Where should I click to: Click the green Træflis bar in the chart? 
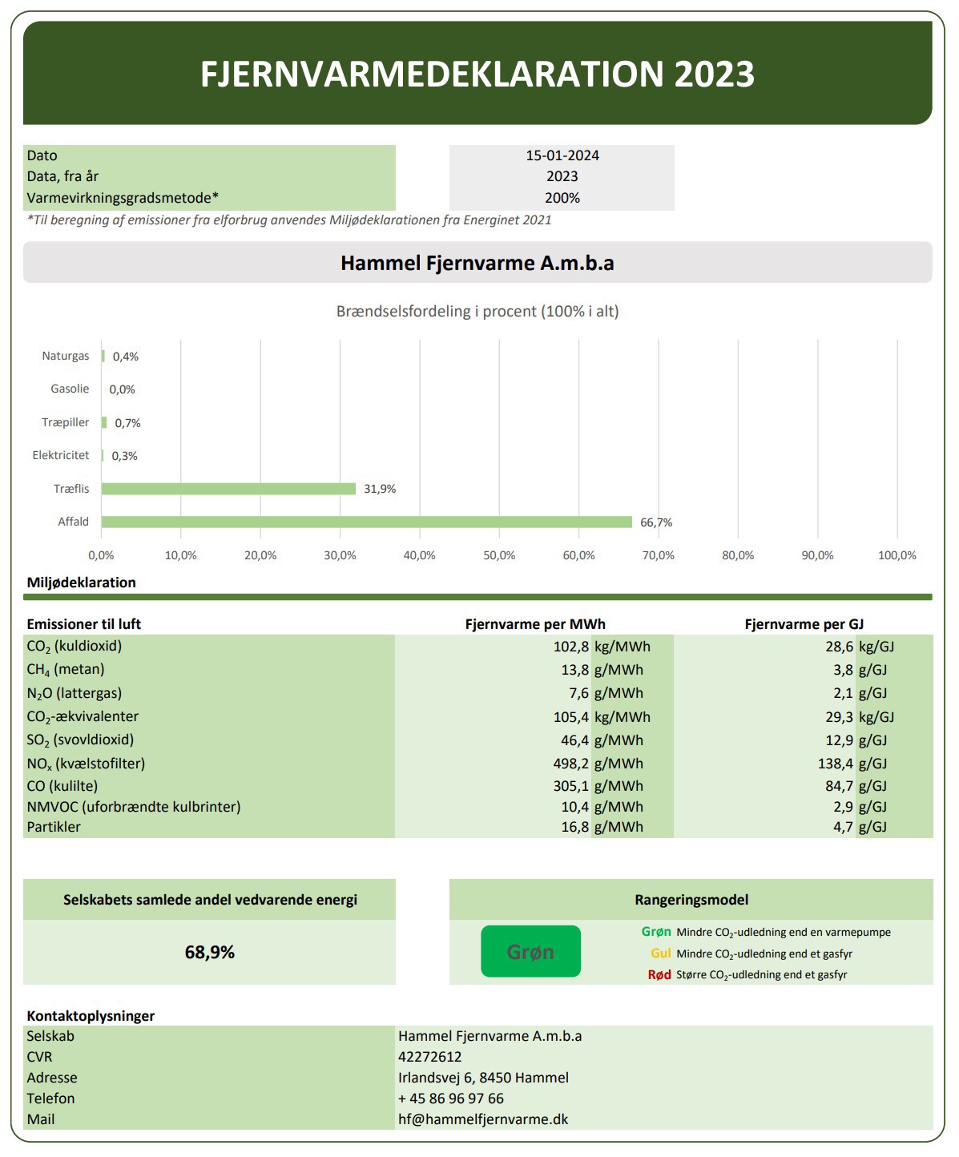point(228,489)
